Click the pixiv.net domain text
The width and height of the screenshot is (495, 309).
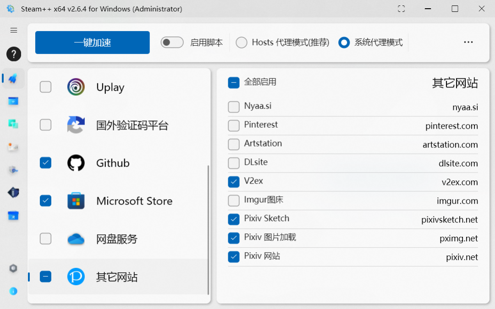pos(462,257)
